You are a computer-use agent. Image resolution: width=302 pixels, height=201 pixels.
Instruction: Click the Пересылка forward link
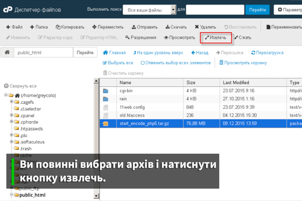[230, 53]
